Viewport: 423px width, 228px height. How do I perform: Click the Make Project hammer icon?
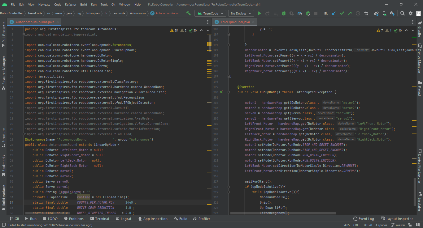pos(188,13)
